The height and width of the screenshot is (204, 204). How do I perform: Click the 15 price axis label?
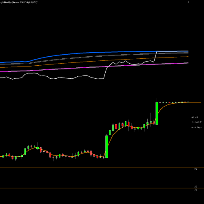[196, 187]
